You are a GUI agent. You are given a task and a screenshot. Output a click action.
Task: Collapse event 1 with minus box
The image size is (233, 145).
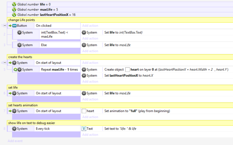5,26
